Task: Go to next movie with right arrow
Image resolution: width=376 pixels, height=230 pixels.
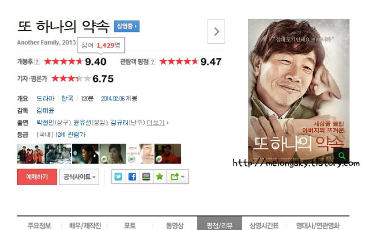Action: point(216,31)
